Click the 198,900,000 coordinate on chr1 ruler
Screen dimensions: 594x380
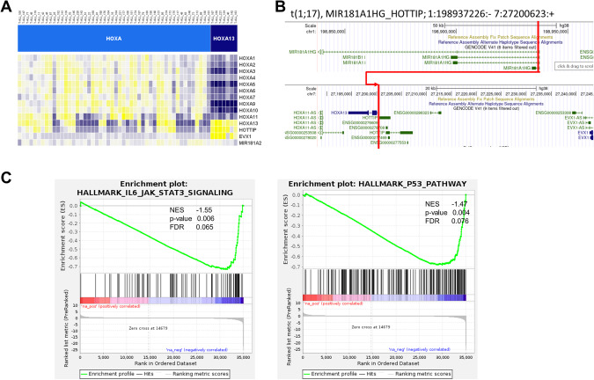point(444,32)
